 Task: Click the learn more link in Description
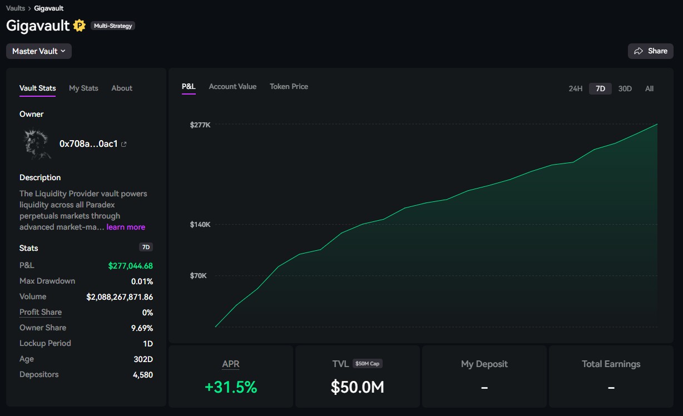pos(126,227)
